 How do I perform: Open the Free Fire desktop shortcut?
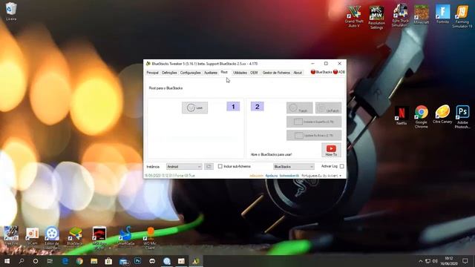click(11, 235)
